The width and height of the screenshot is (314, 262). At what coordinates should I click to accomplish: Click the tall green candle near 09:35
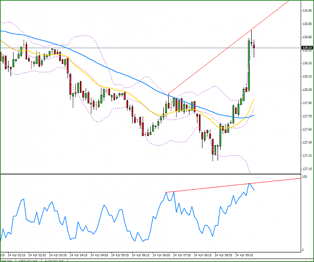(x=249, y=65)
